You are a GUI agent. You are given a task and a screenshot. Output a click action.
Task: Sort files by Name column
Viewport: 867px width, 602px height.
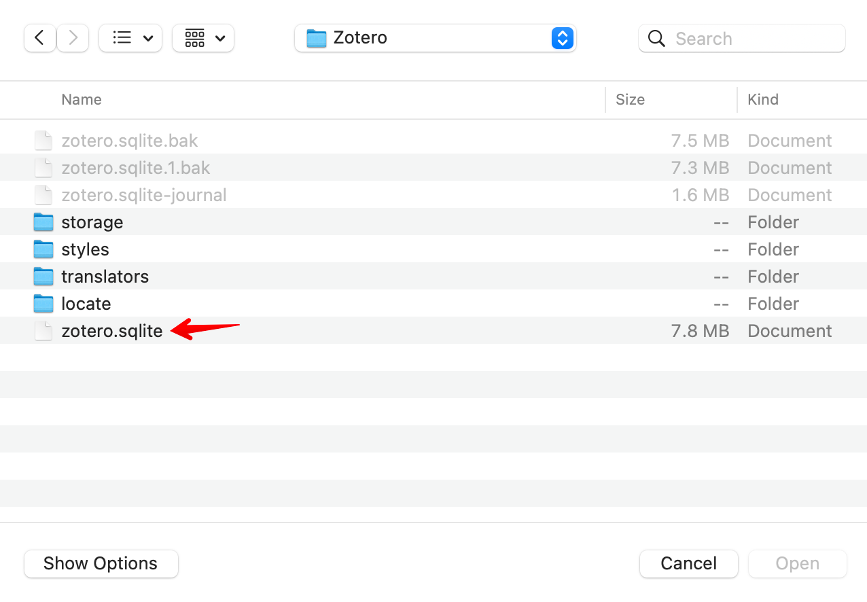(x=82, y=99)
